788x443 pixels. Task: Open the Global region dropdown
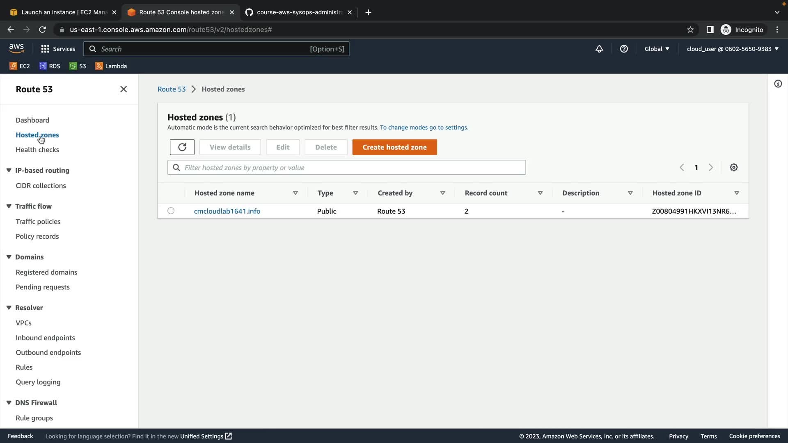pos(657,49)
